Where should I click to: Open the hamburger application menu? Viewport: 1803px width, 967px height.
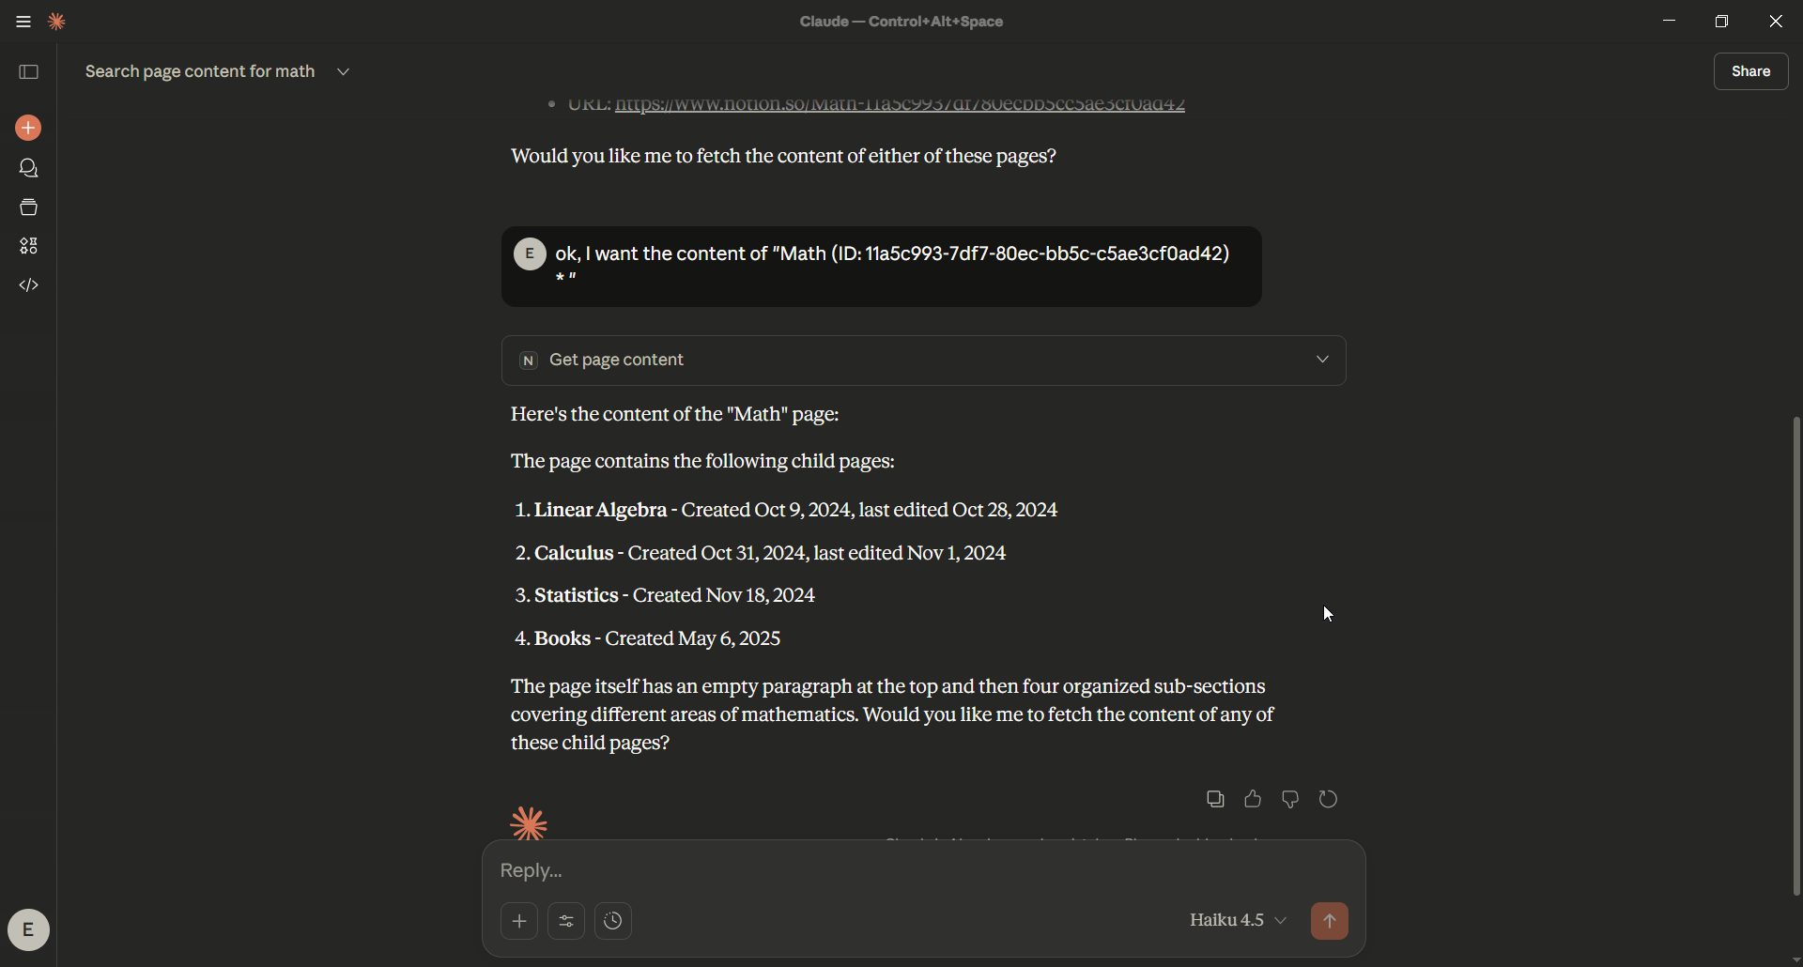coord(23,22)
